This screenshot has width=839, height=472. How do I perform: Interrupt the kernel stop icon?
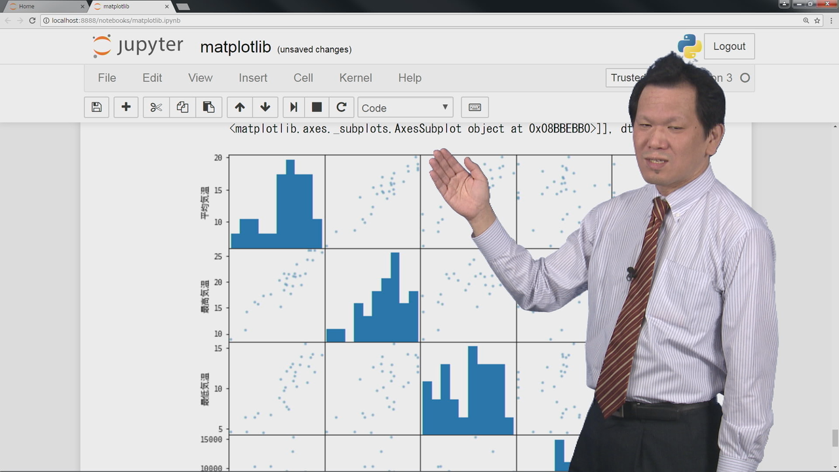tap(317, 108)
